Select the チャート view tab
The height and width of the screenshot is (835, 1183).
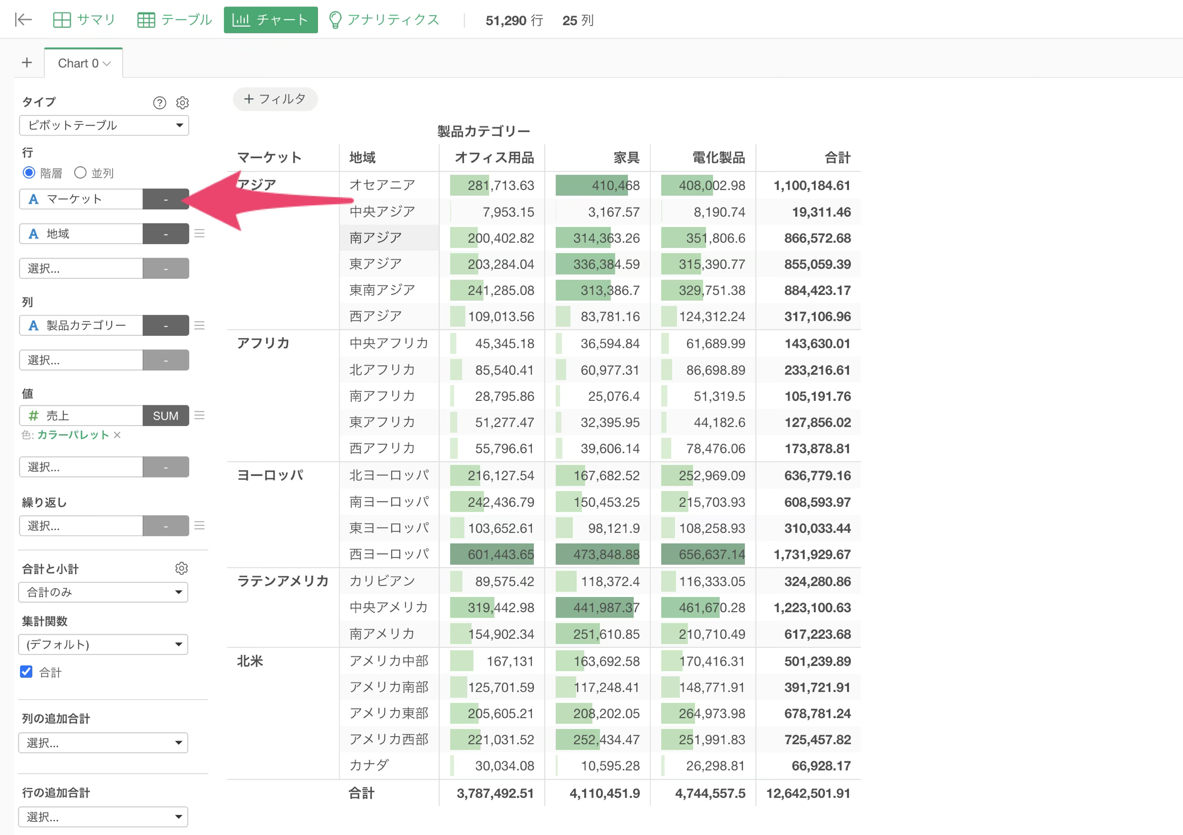[x=271, y=20]
